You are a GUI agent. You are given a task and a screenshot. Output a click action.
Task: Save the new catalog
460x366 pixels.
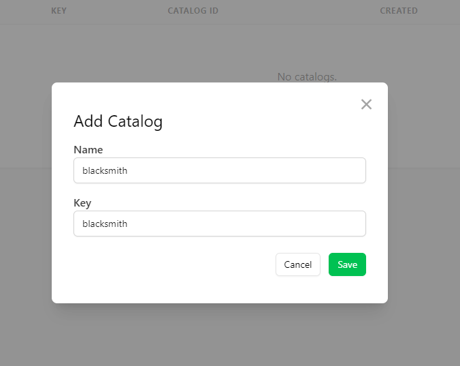347,264
